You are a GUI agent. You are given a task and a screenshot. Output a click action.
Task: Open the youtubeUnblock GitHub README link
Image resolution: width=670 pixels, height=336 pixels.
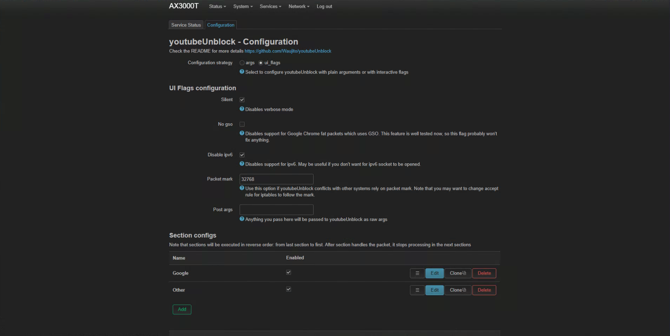(x=288, y=51)
